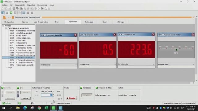Close the LCR Intensidad motor panel

(114, 35)
